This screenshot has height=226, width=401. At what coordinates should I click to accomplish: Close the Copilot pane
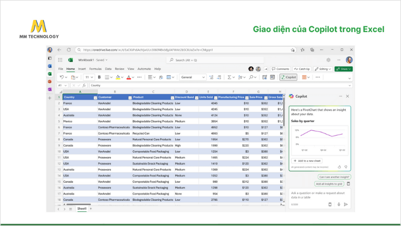pos(348,96)
